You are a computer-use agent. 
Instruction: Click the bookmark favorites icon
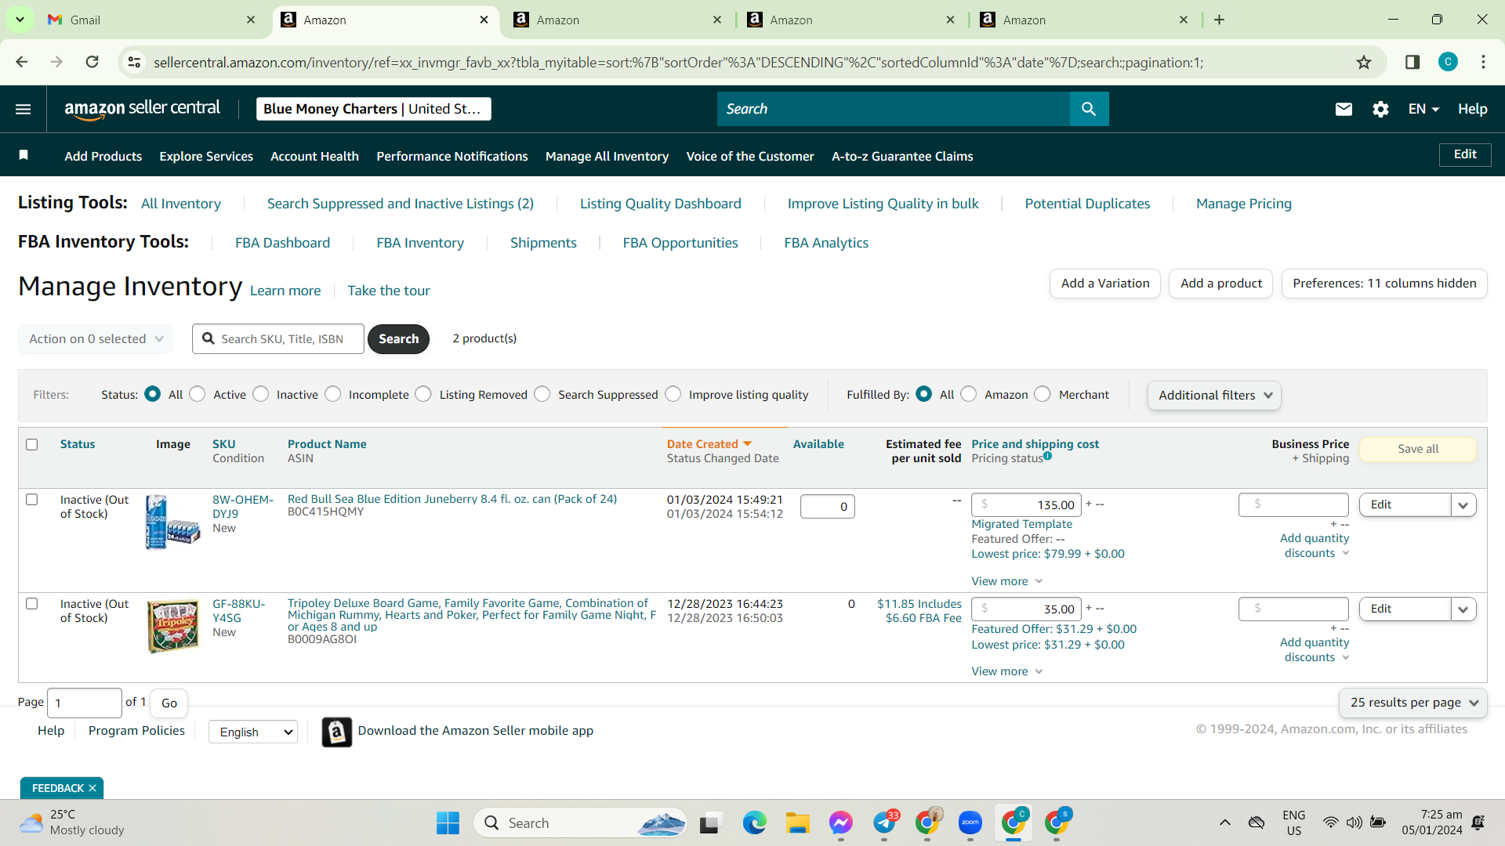(x=24, y=155)
